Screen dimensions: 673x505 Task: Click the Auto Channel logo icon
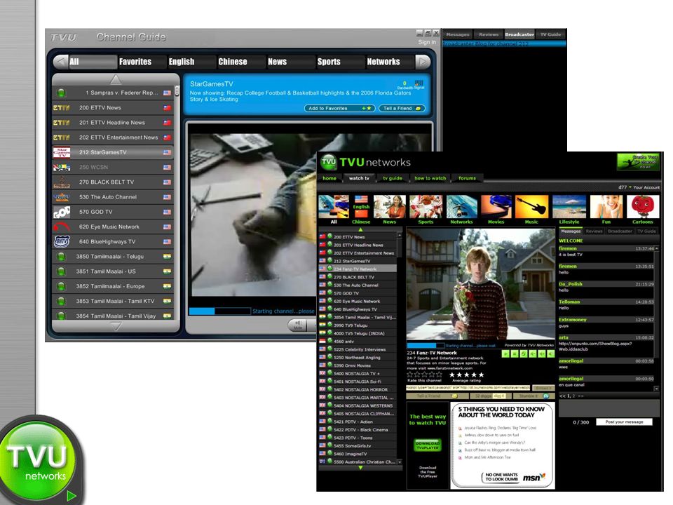coord(62,197)
